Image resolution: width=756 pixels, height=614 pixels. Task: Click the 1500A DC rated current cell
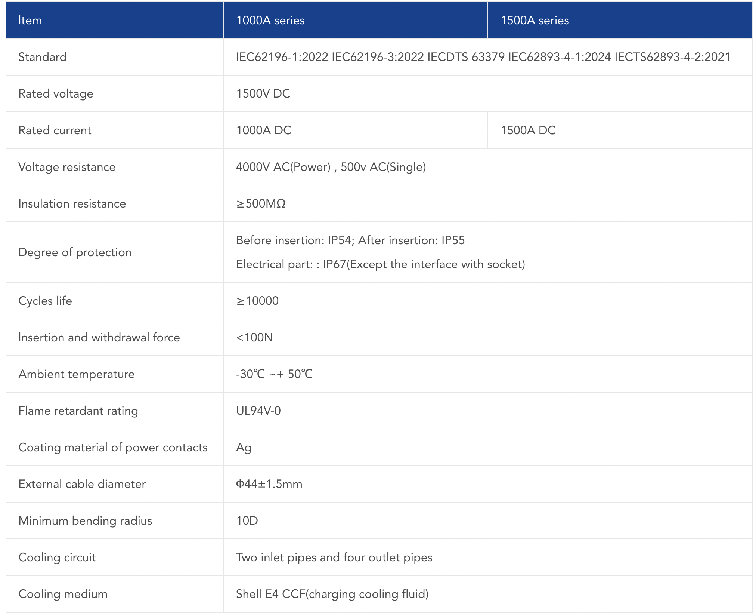[x=528, y=130]
